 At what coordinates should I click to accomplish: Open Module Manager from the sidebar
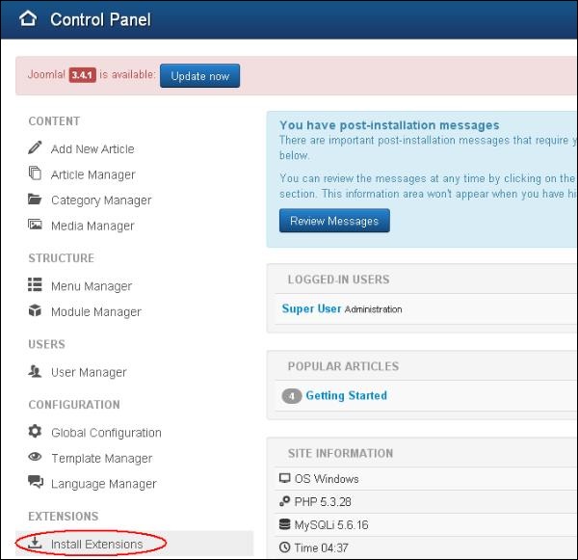[95, 312]
